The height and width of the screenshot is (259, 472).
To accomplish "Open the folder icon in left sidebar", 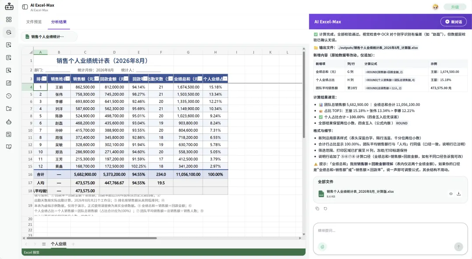I will click(x=9, y=109).
